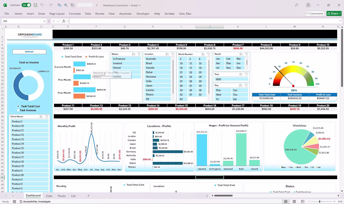Click the Save icon in the title bar

(x=35, y=5)
